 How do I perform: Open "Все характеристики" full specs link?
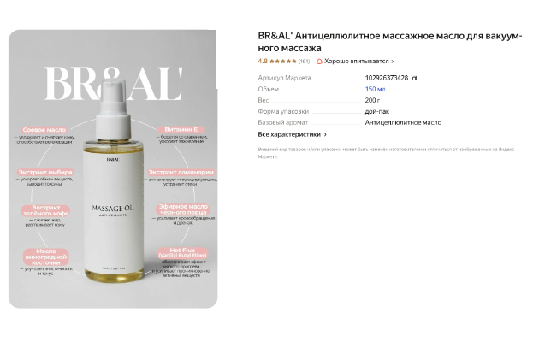tap(289, 134)
